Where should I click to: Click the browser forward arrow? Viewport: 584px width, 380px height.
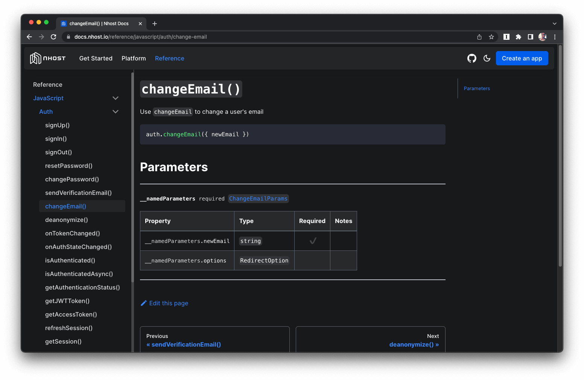(x=41, y=37)
